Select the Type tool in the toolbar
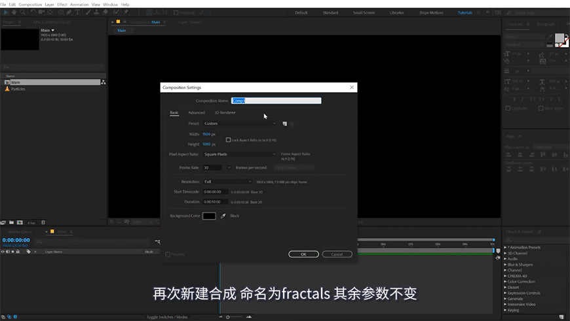Image resolution: width=570 pixels, height=321 pixels. click(78, 12)
